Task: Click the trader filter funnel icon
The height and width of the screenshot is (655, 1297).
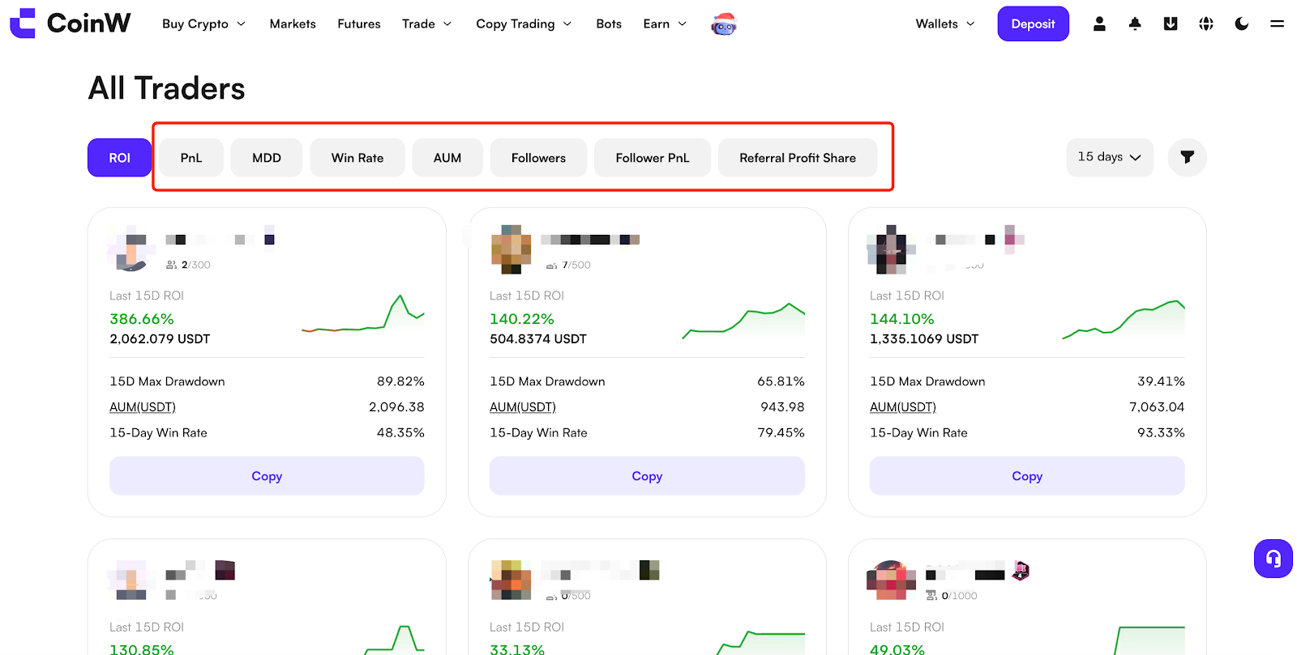Action: [x=1187, y=157]
